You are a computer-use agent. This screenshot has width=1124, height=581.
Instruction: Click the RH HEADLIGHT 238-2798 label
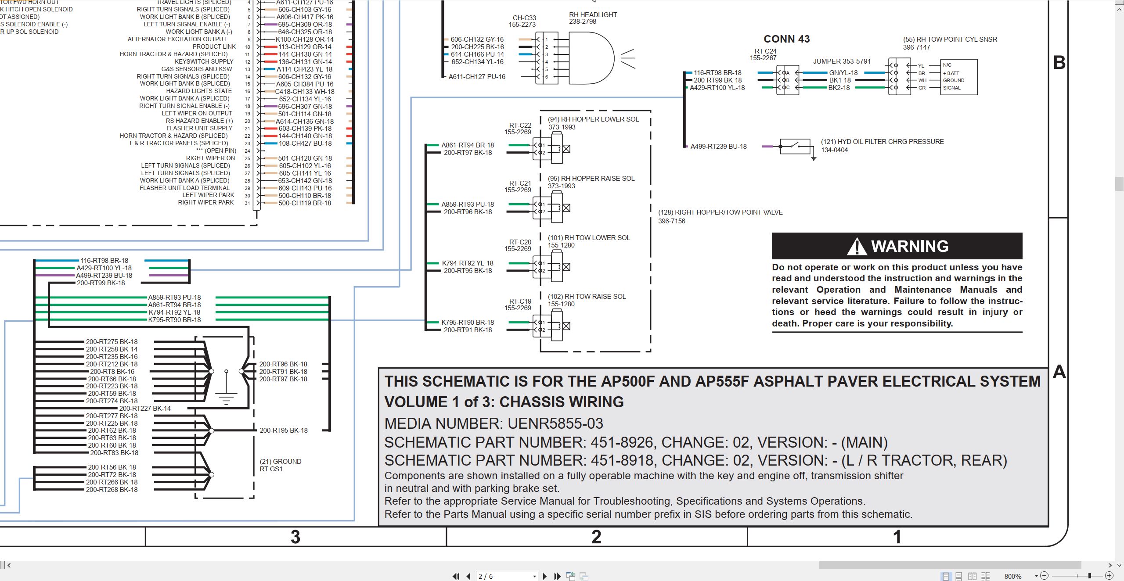(x=593, y=18)
